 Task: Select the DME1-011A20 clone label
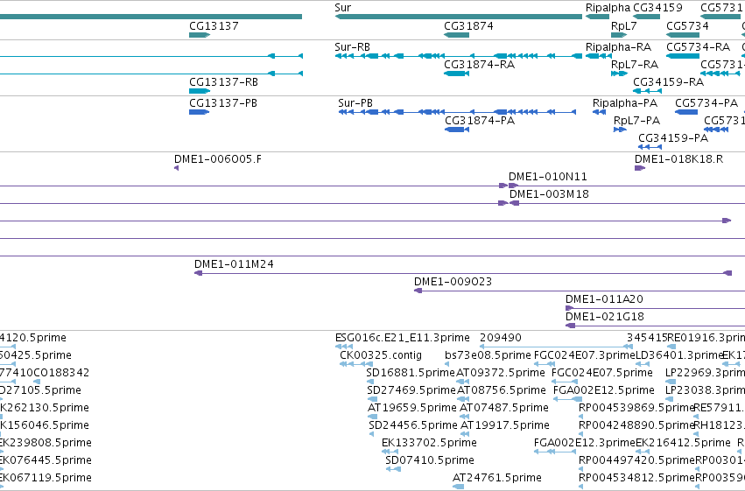(x=604, y=299)
